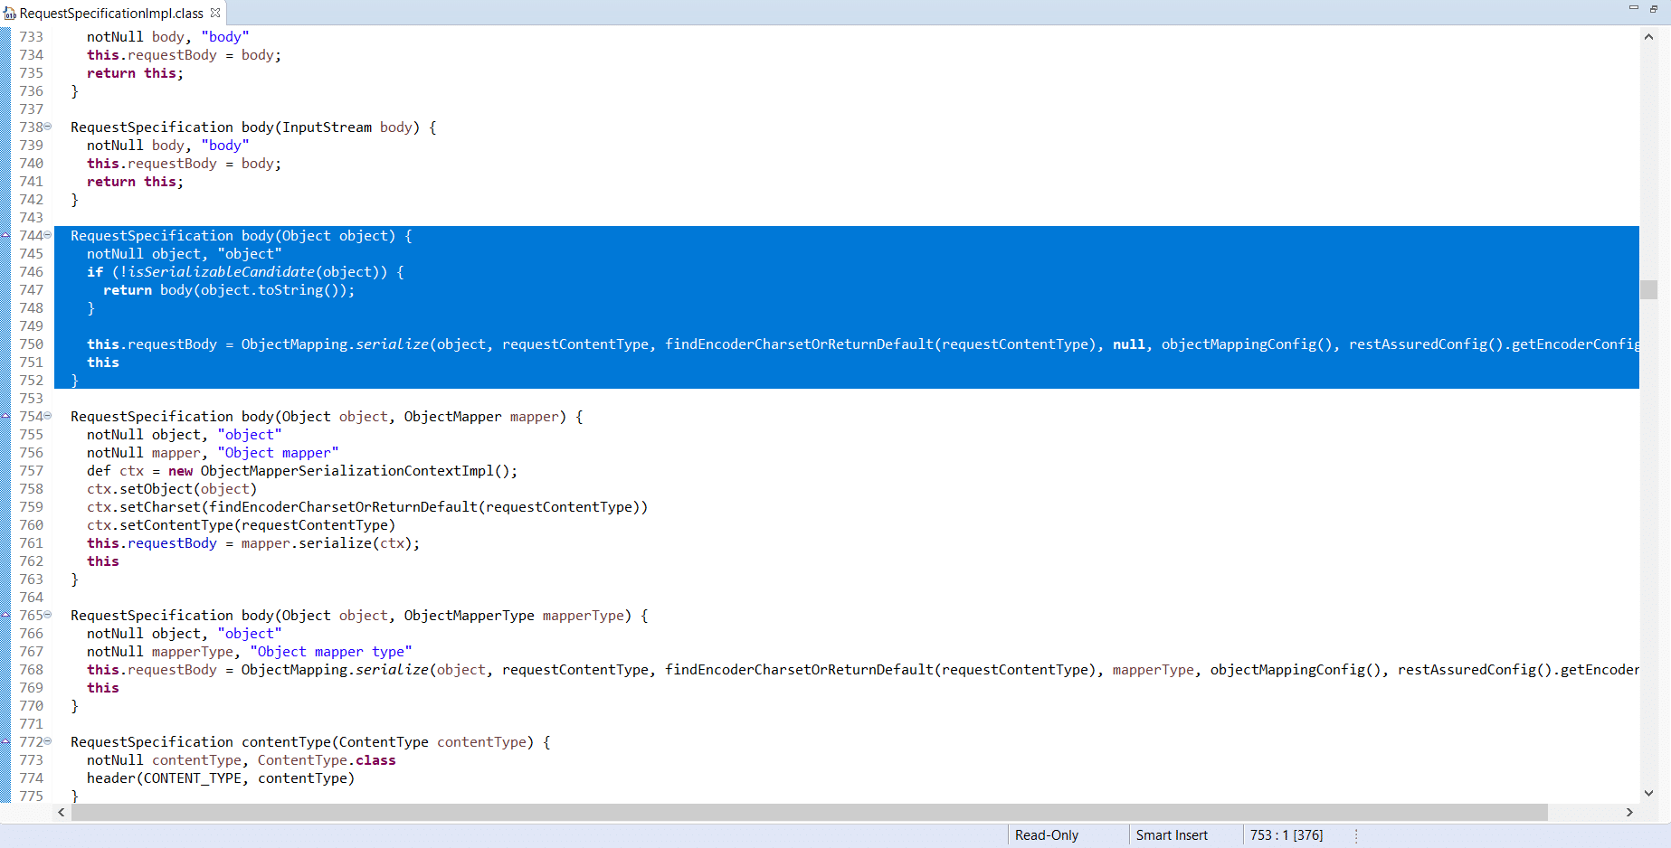
Task: Click the vertical scrollbar thumb
Action: (x=1648, y=289)
